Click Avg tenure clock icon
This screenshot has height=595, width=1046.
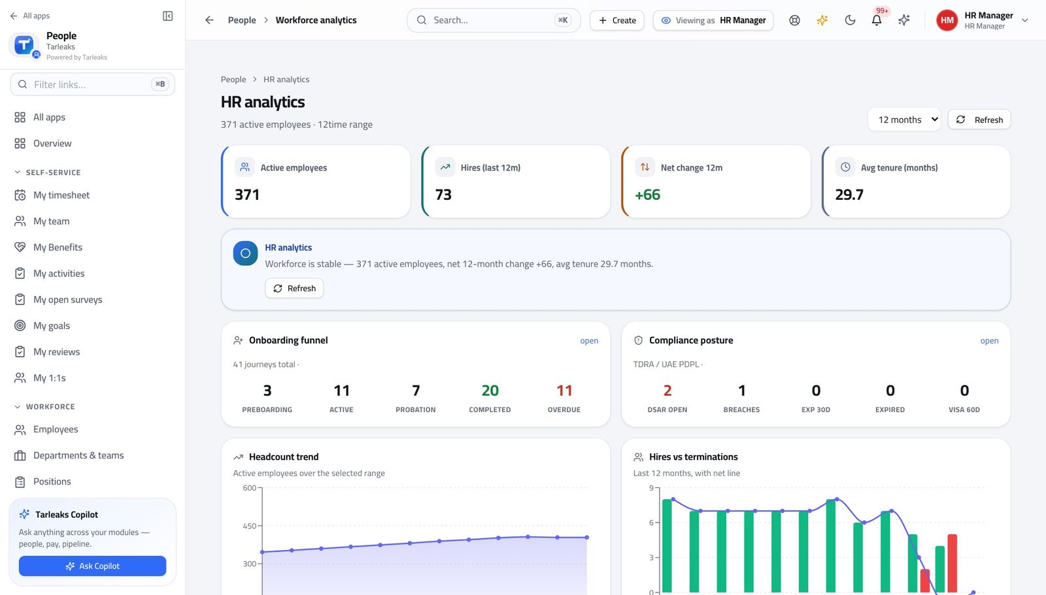click(x=845, y=167)
